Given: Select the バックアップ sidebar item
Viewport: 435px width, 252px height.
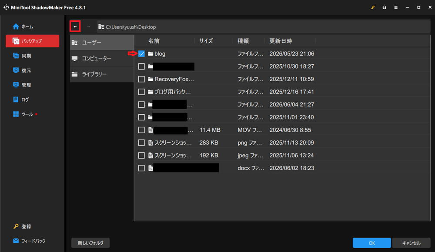Looking at the screenshot, I should [33, 41].
